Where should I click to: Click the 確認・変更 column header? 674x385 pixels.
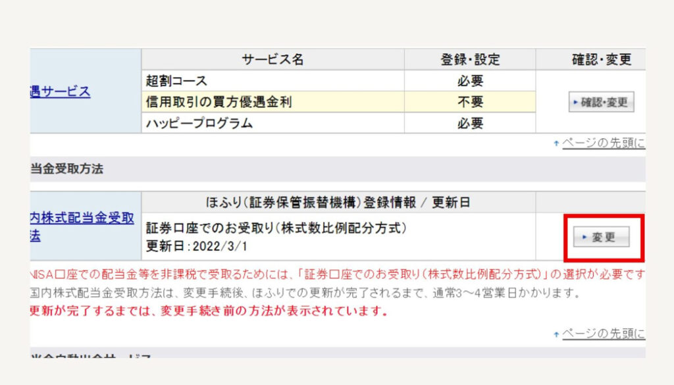click(x=602, y=59)
